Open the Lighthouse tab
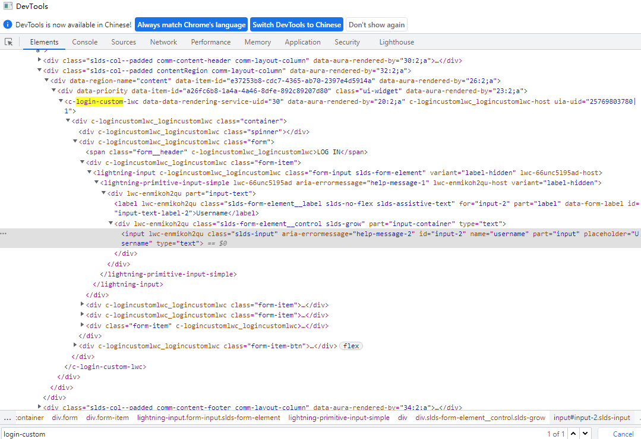This screenshot has height=439, width=641. tap(396, 42)
